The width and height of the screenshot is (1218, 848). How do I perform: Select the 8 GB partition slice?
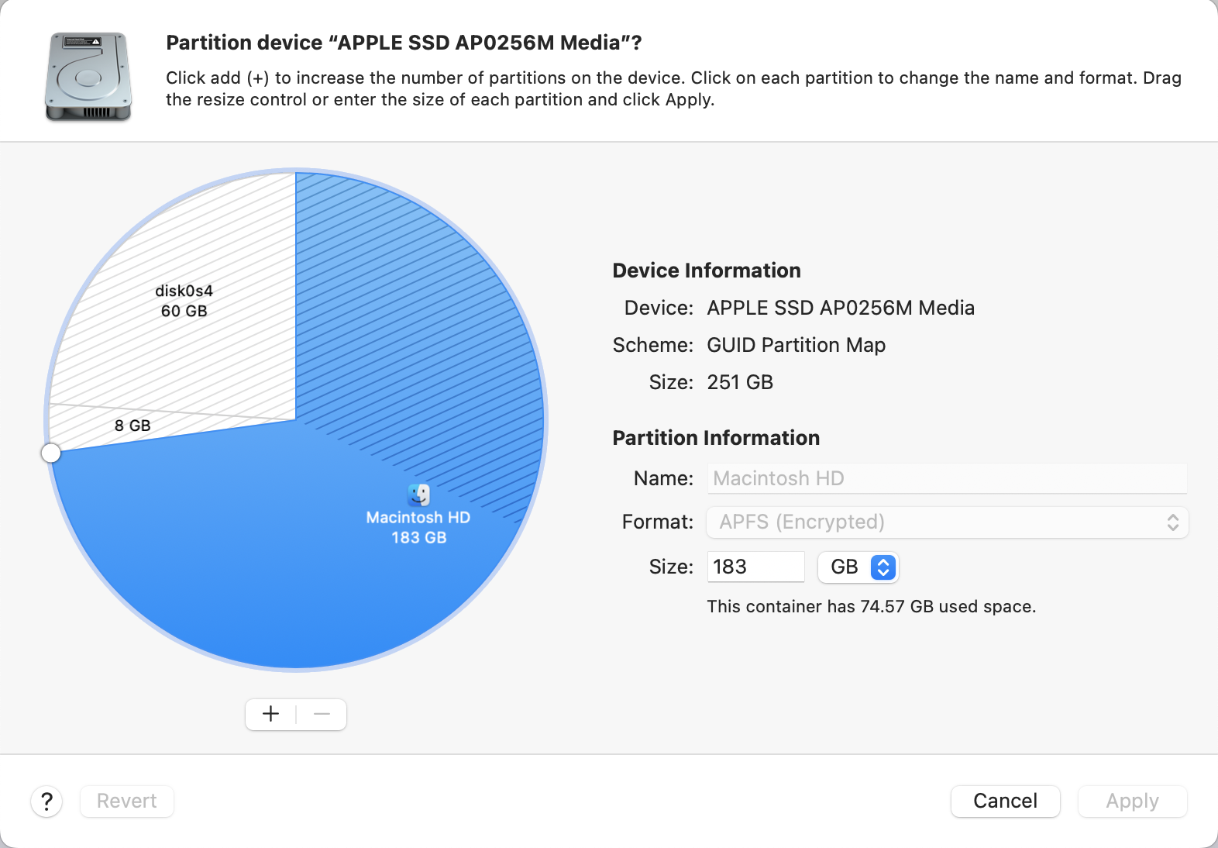coord(132,426)
